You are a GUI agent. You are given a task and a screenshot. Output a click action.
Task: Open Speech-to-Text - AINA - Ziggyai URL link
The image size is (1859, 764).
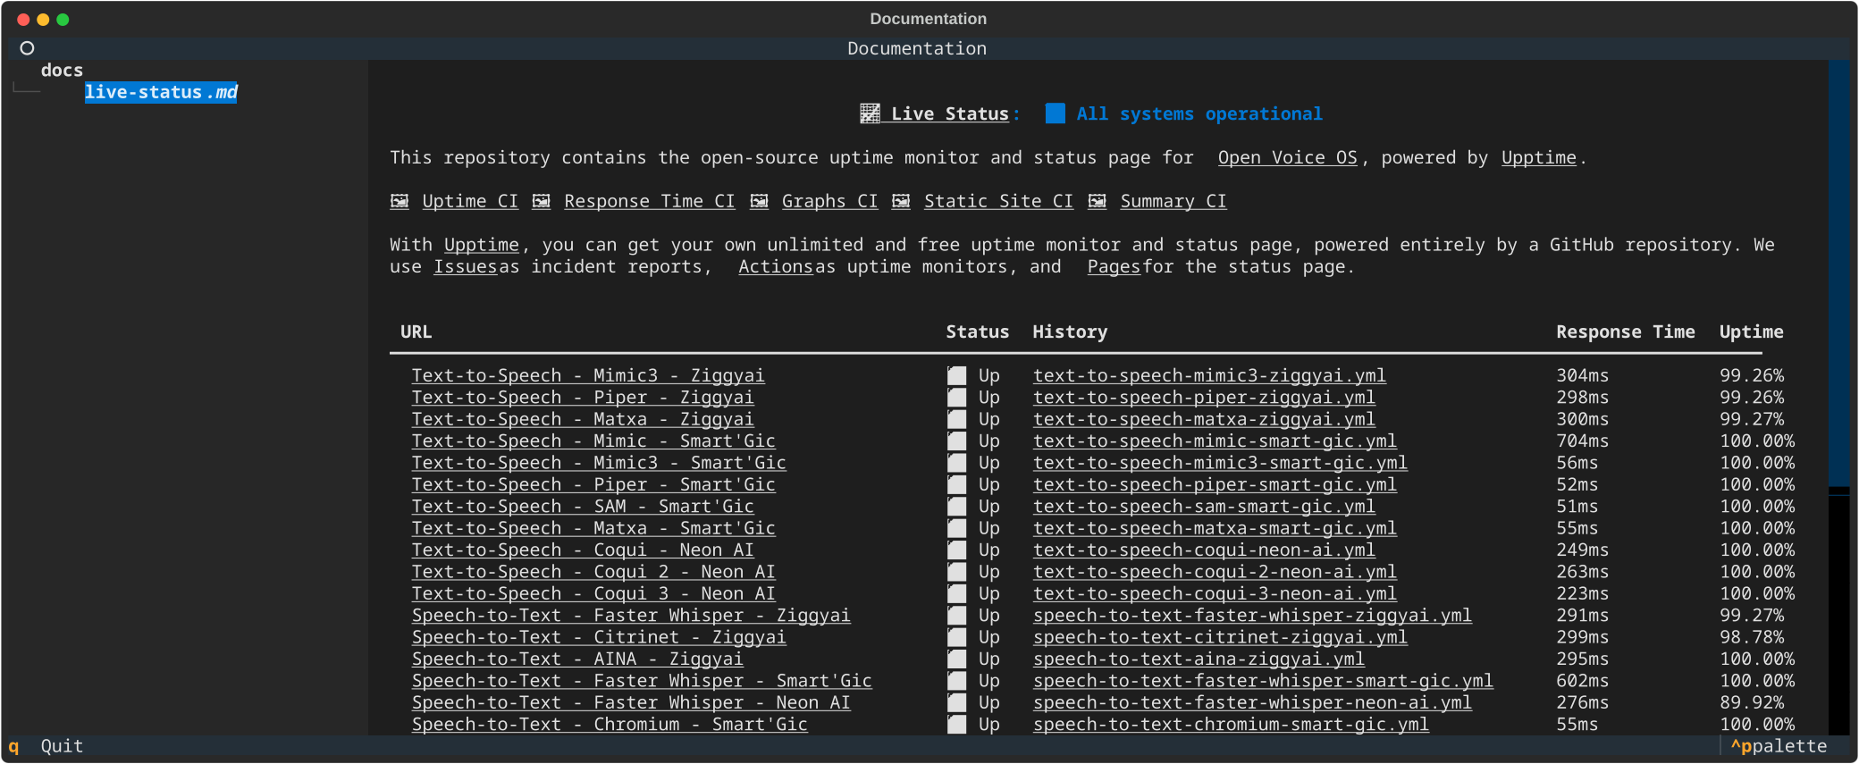click(577, 659)
